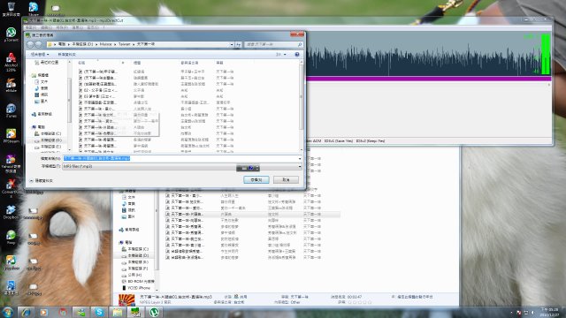Sort files by the # column header

pyautogui.click(x=123, y=63)
